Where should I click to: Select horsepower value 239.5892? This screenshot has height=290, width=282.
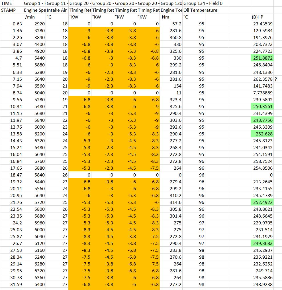click(x=262, y=100)
